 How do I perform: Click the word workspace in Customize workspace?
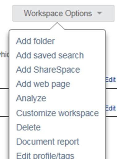click(79, 114)
